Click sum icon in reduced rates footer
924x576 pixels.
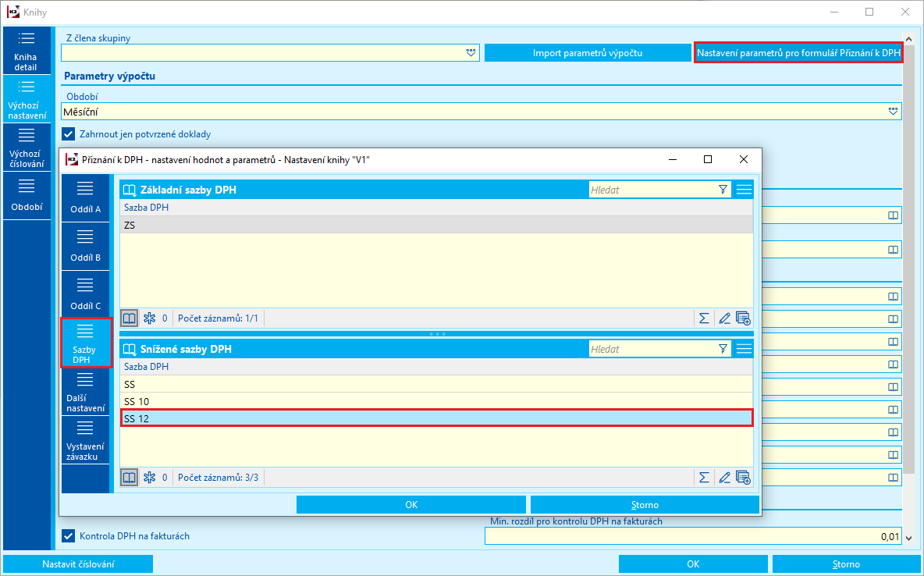[x=704, y=478]
